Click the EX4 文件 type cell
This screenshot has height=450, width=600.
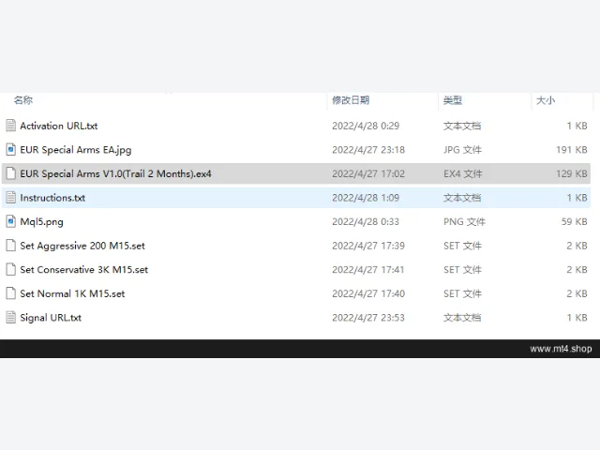click(x=462, y=173)
